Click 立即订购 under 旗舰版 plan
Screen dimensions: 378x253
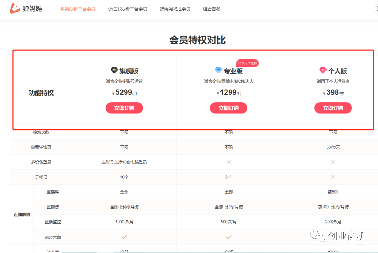(124, 108)
